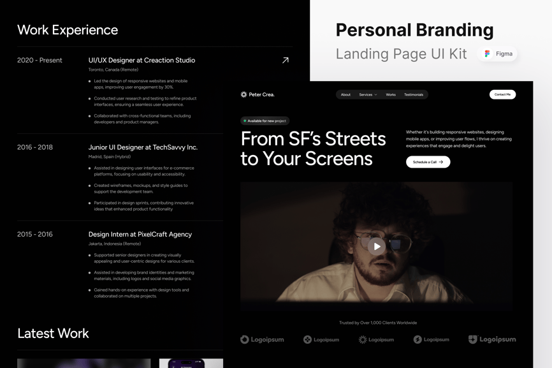Click the second Logoipsum logo icon

click(x=307, y=339)
